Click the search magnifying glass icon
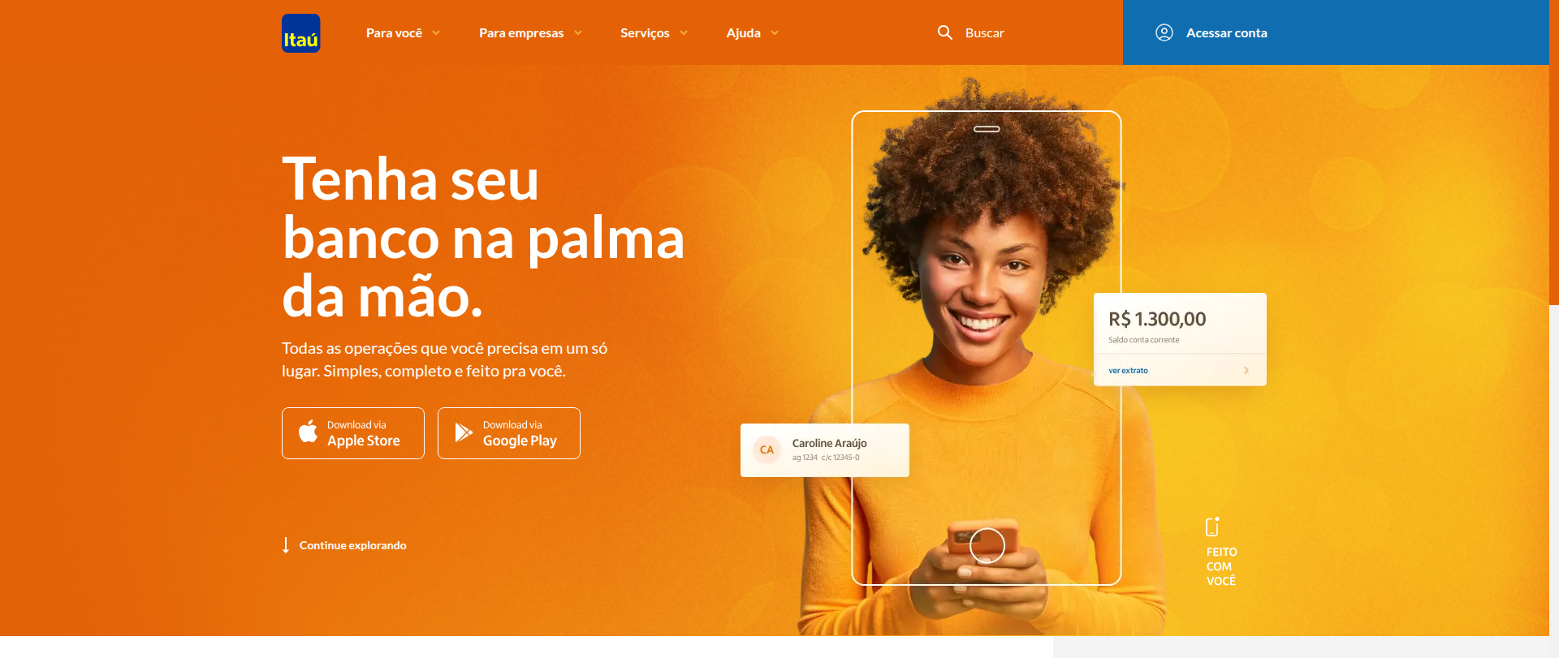 944,32
